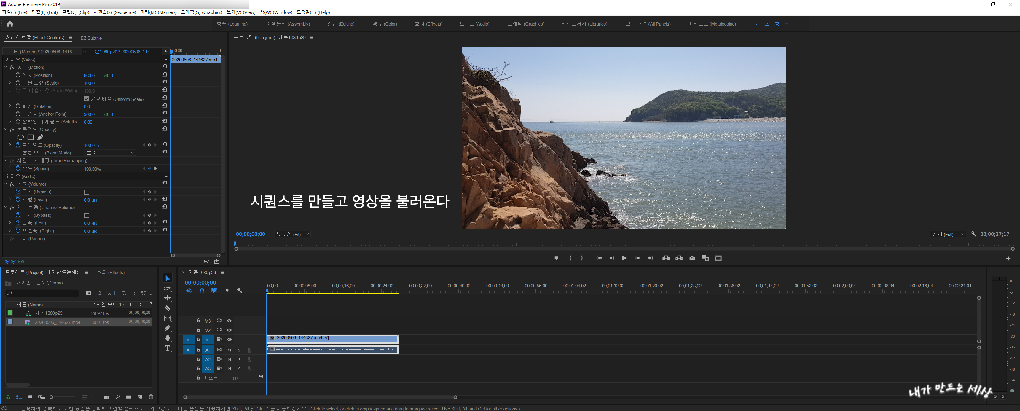Viewport: 1020px width, 411px height.
Task: Mute audio track A1
Action: [x=229, y=350]
